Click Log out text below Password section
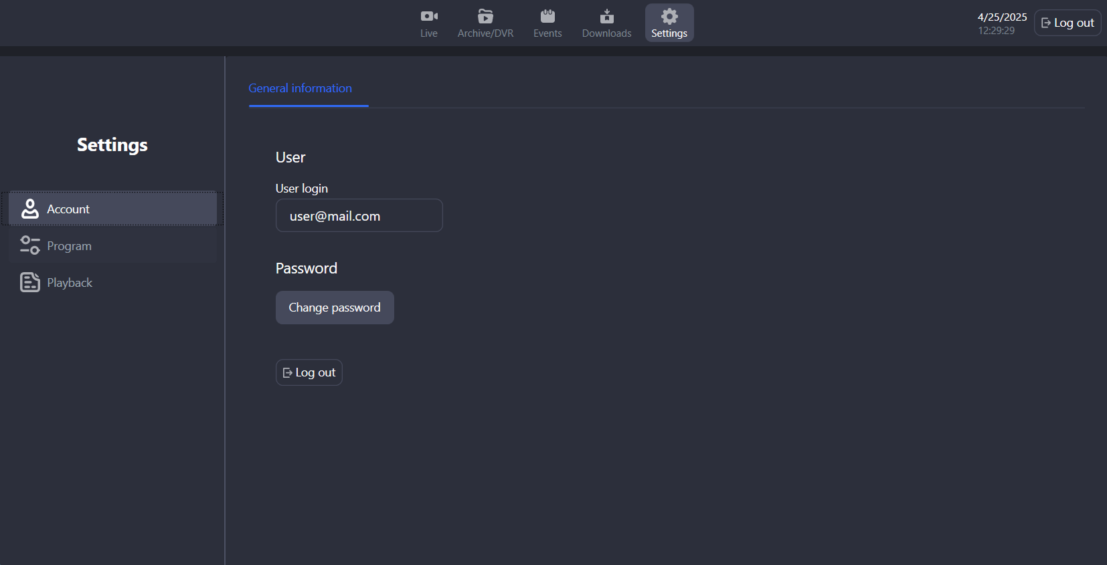1107x565 pixels. tap(315, 372)
